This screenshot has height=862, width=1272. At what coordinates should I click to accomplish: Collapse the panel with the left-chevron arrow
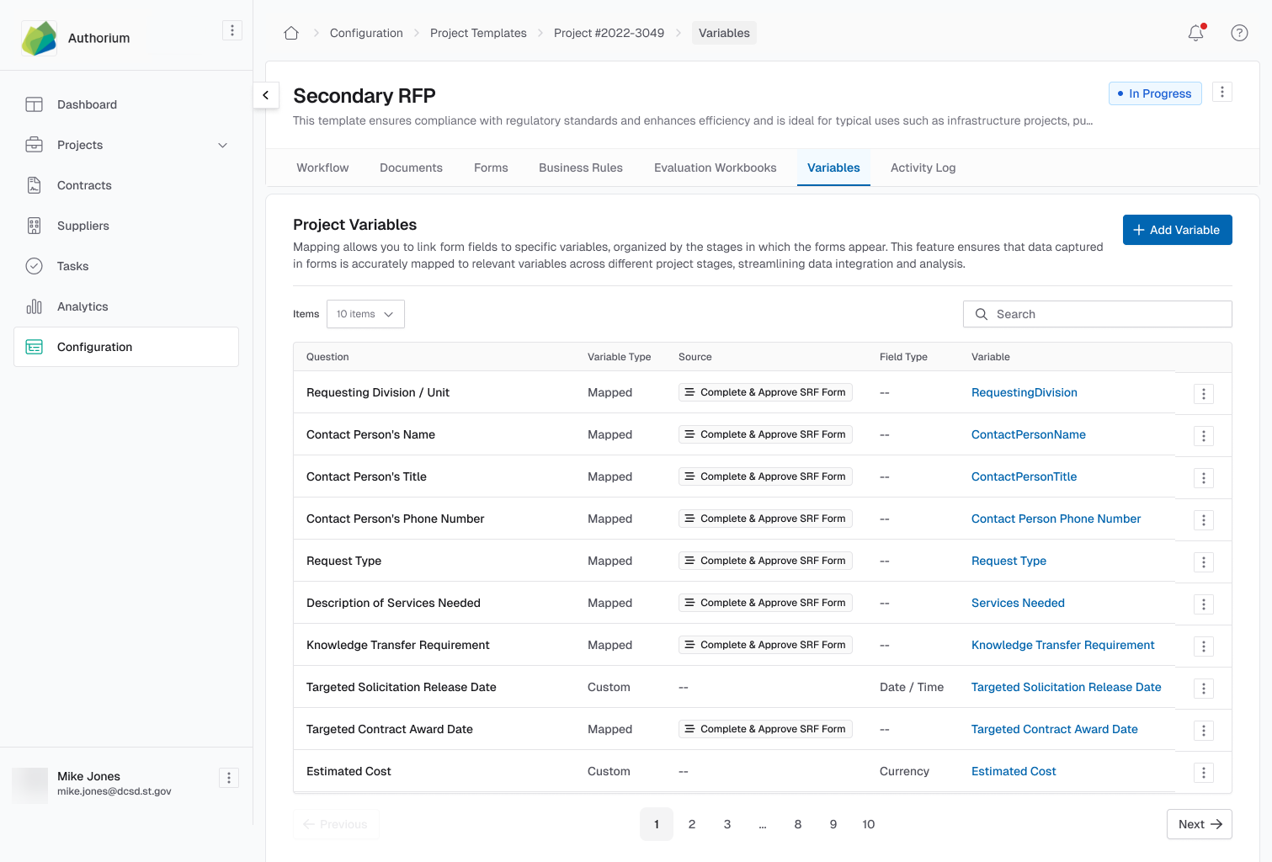[x=266, y=95]
